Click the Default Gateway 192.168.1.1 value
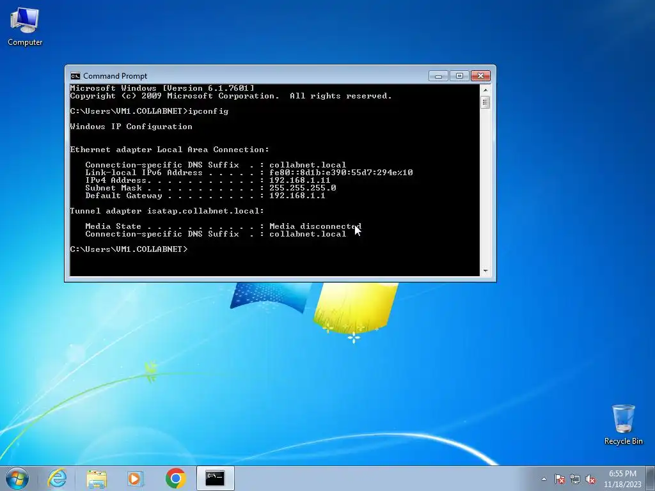Screen dimensions: 655x491 coord(297,196)
